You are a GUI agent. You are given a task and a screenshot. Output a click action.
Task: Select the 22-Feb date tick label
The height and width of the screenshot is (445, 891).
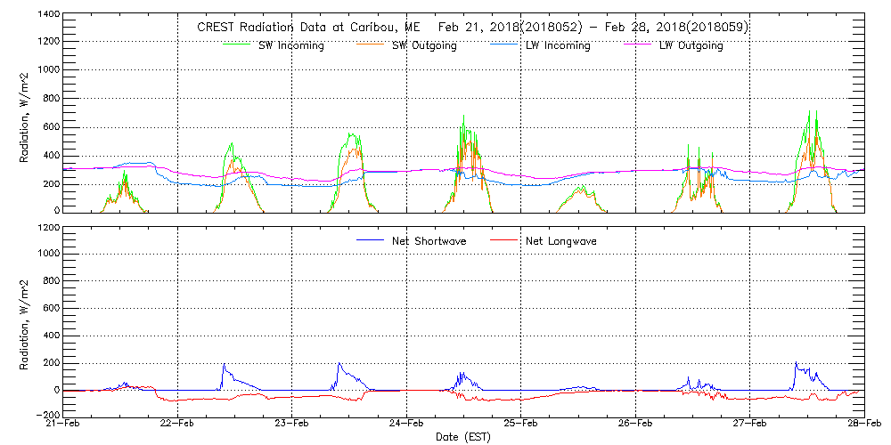pos(178,425)
